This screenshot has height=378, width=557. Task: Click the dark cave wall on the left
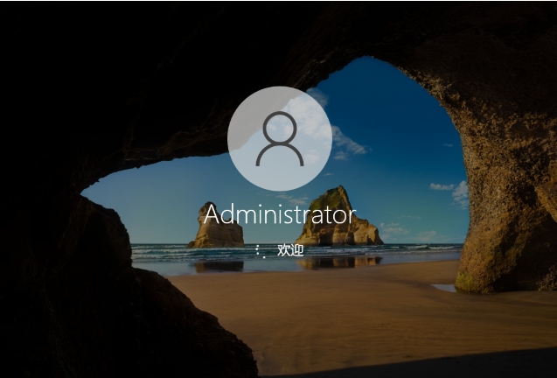click(44, 219)
